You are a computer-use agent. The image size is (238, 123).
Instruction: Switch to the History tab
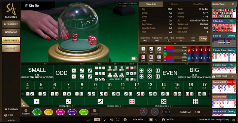(x=175, y=4)
